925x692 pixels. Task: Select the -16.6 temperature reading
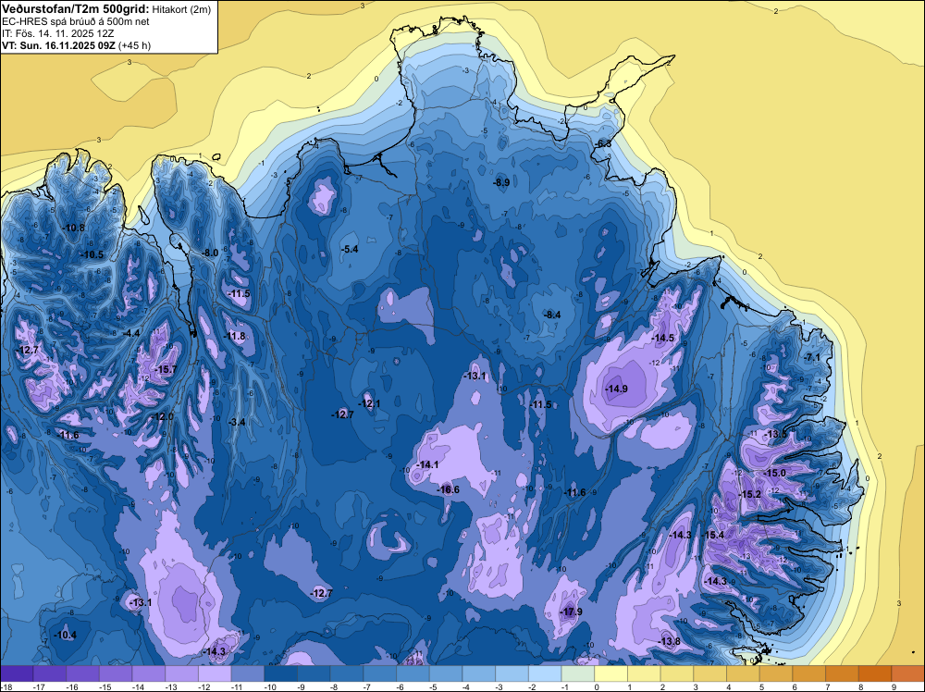449,489
